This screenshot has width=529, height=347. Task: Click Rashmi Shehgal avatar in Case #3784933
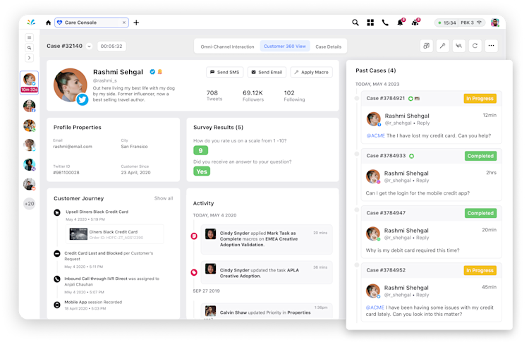pos(373,177)
